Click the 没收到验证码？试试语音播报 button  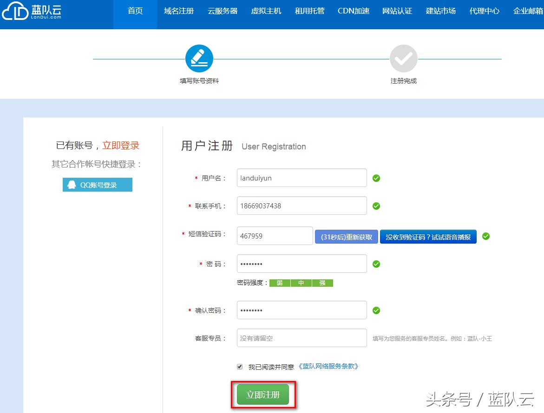pyautogui.click(x=428, y=236)
